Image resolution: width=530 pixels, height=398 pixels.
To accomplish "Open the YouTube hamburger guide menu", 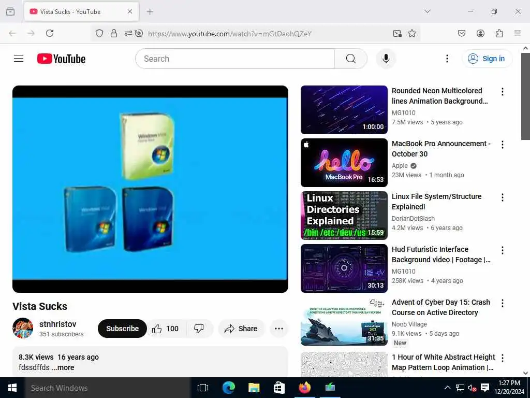I will [x=19, y=59].
